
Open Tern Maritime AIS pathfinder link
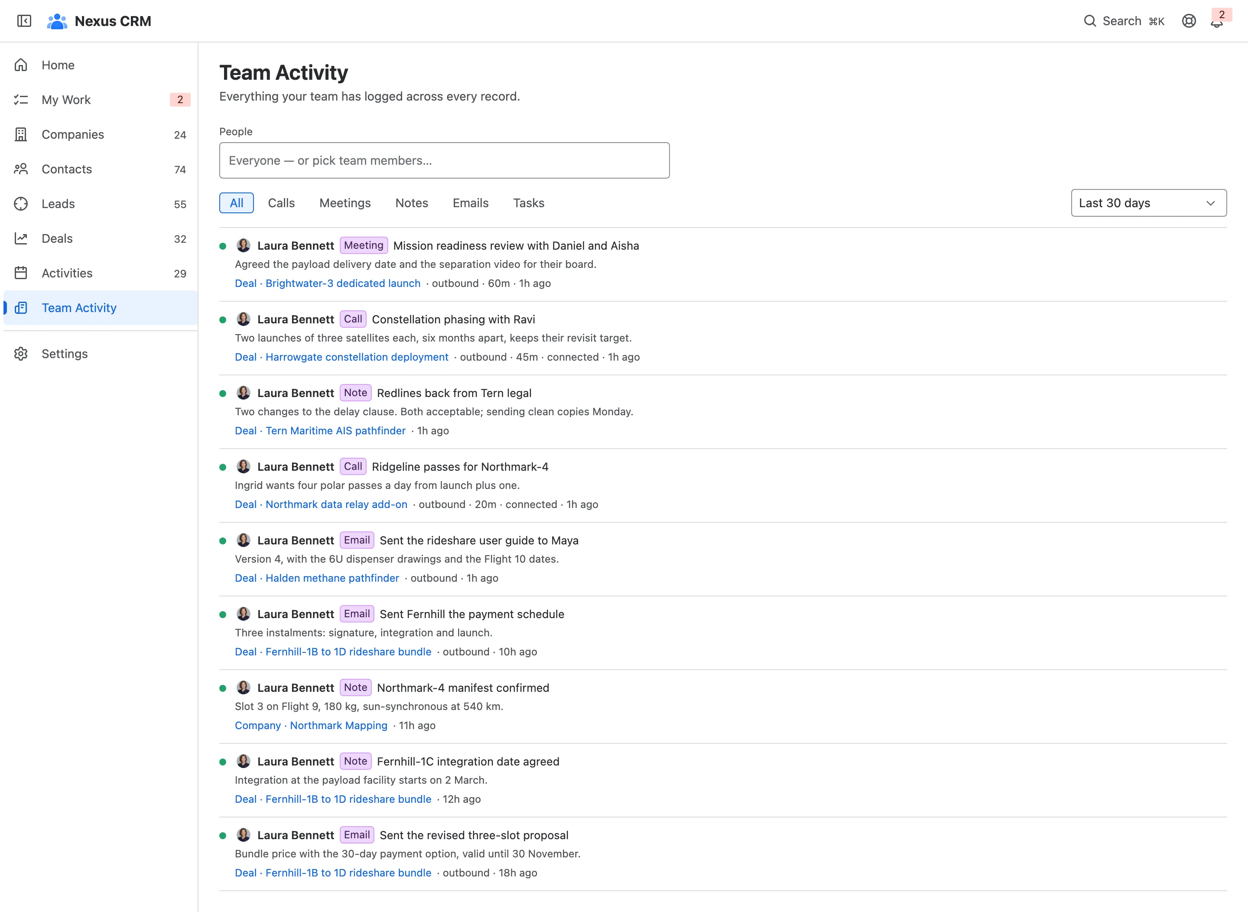point(320,430)
